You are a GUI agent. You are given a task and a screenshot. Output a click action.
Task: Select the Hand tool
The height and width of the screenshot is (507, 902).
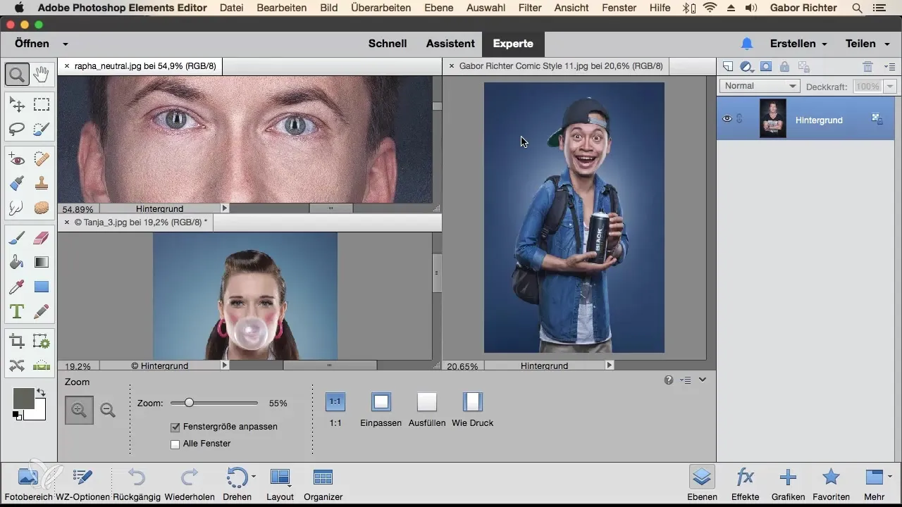[42, 74]
